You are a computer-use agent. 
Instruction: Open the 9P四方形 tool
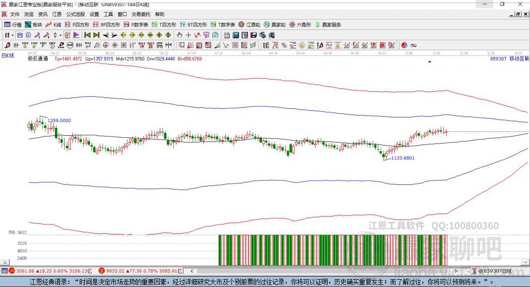[107, 25]
